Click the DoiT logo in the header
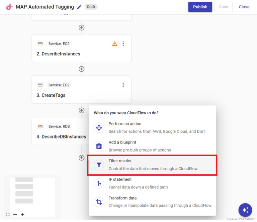The width and height of the screenshot is (257, 222). pos(9,7)
